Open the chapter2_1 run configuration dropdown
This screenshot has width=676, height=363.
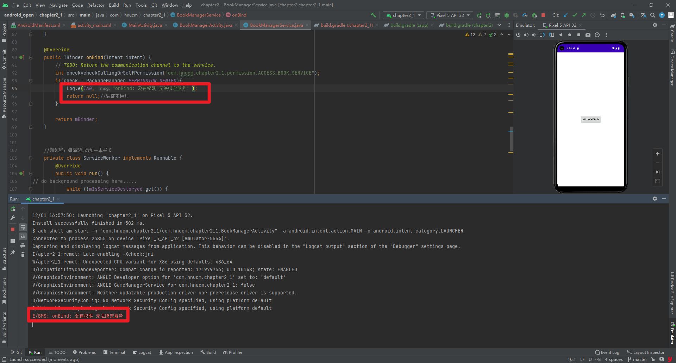click(x=403, y=15)
